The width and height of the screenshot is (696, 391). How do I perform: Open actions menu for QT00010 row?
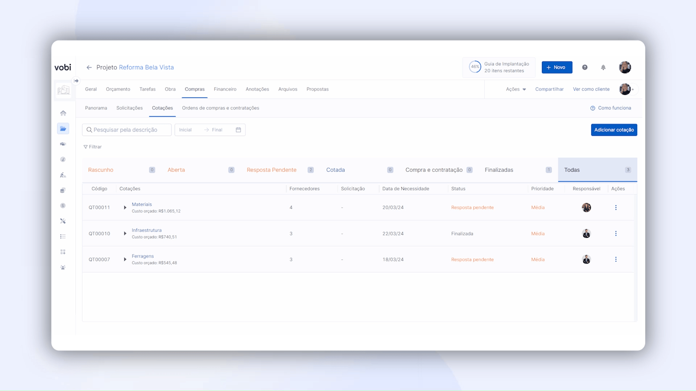(x=616, y=234)
